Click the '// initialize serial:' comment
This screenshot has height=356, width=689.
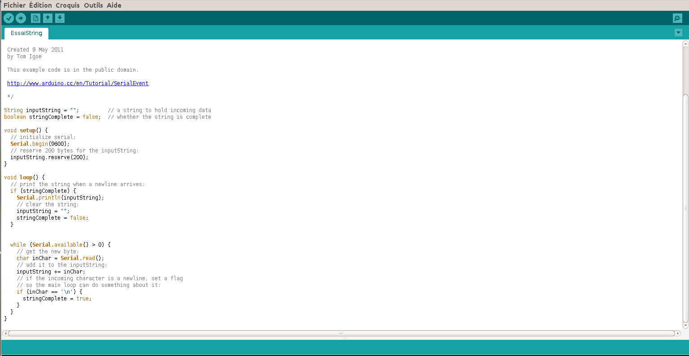[43, 137]
